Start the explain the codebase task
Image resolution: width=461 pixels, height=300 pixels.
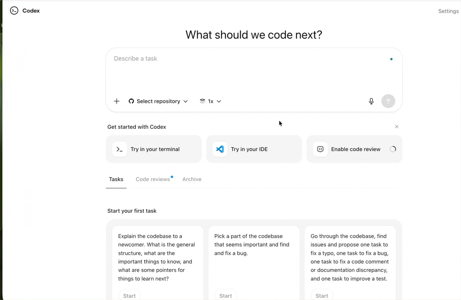(x=129, y=295)
